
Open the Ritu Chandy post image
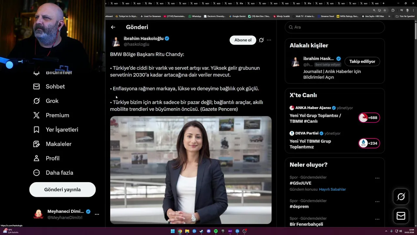pyautogui.click(x=191, y=170)
